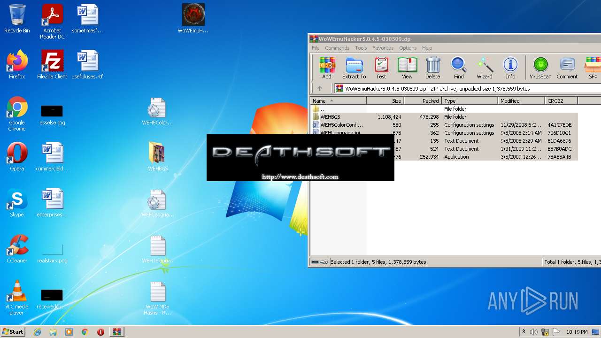Click the Opera taskbar icon
The image size is (601, 338).
pos(100,332)
